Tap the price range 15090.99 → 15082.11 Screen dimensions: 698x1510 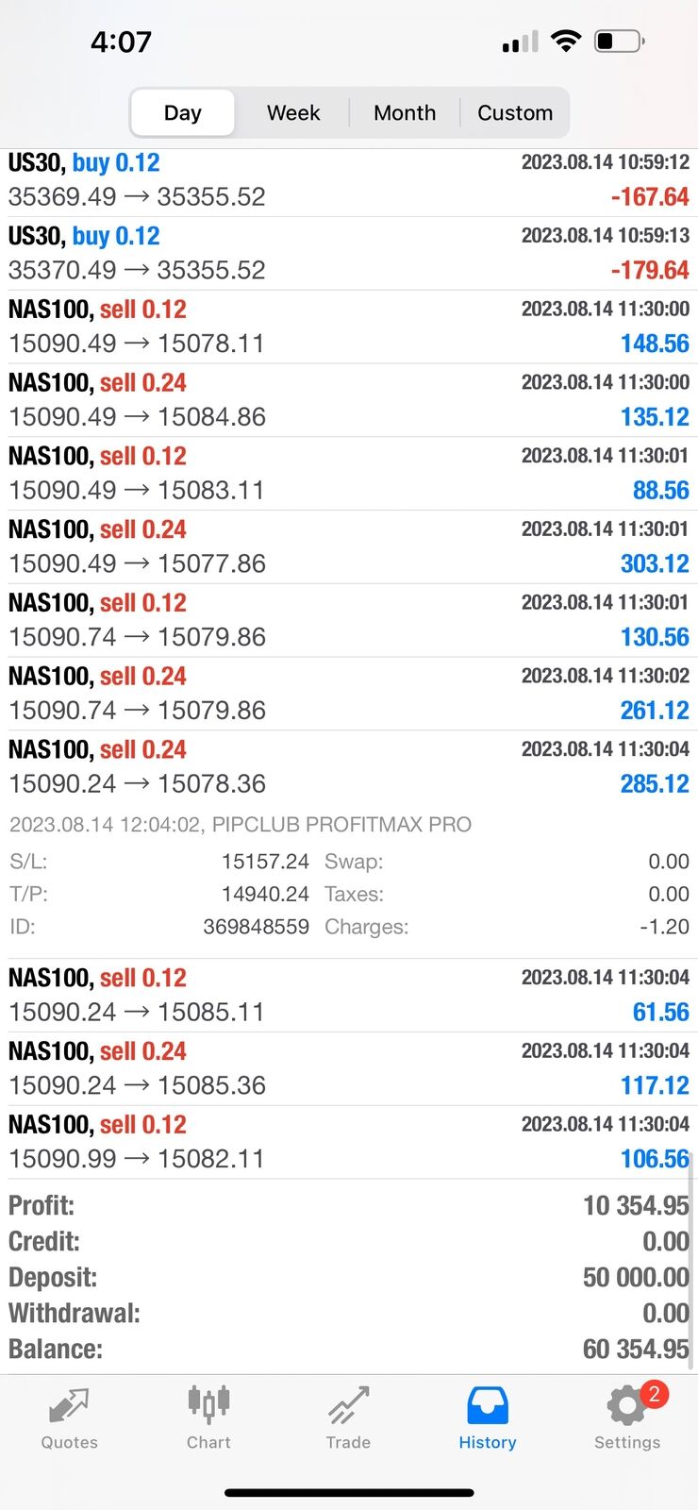(x=137, y=1159)
